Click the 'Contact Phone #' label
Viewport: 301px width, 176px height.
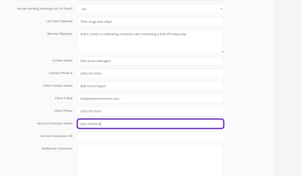click(60, 73)
